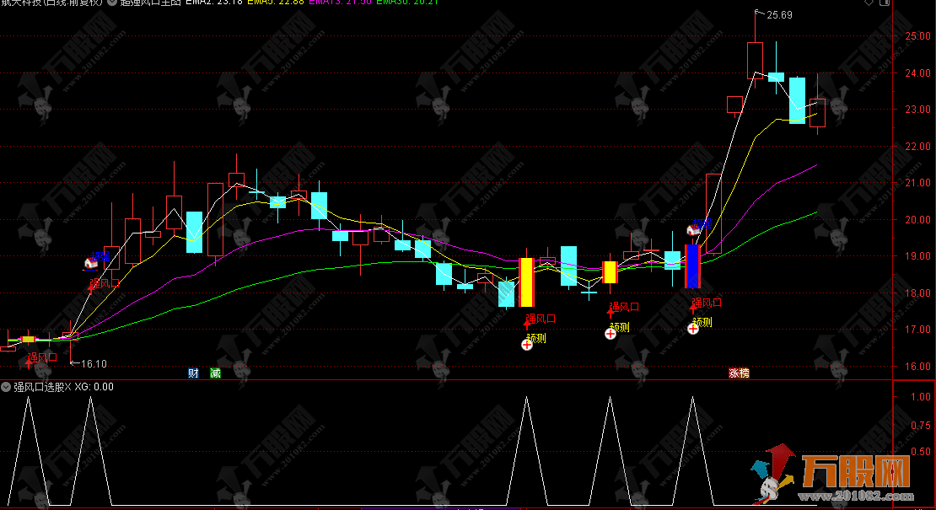This screenshot has height=510, width=936.
Task: Click the 强风口 arrow under the left 超强 badge
Action: (91, 288)
